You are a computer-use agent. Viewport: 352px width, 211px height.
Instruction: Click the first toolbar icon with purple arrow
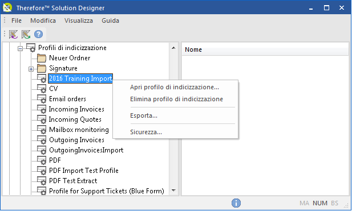[13, 35]
